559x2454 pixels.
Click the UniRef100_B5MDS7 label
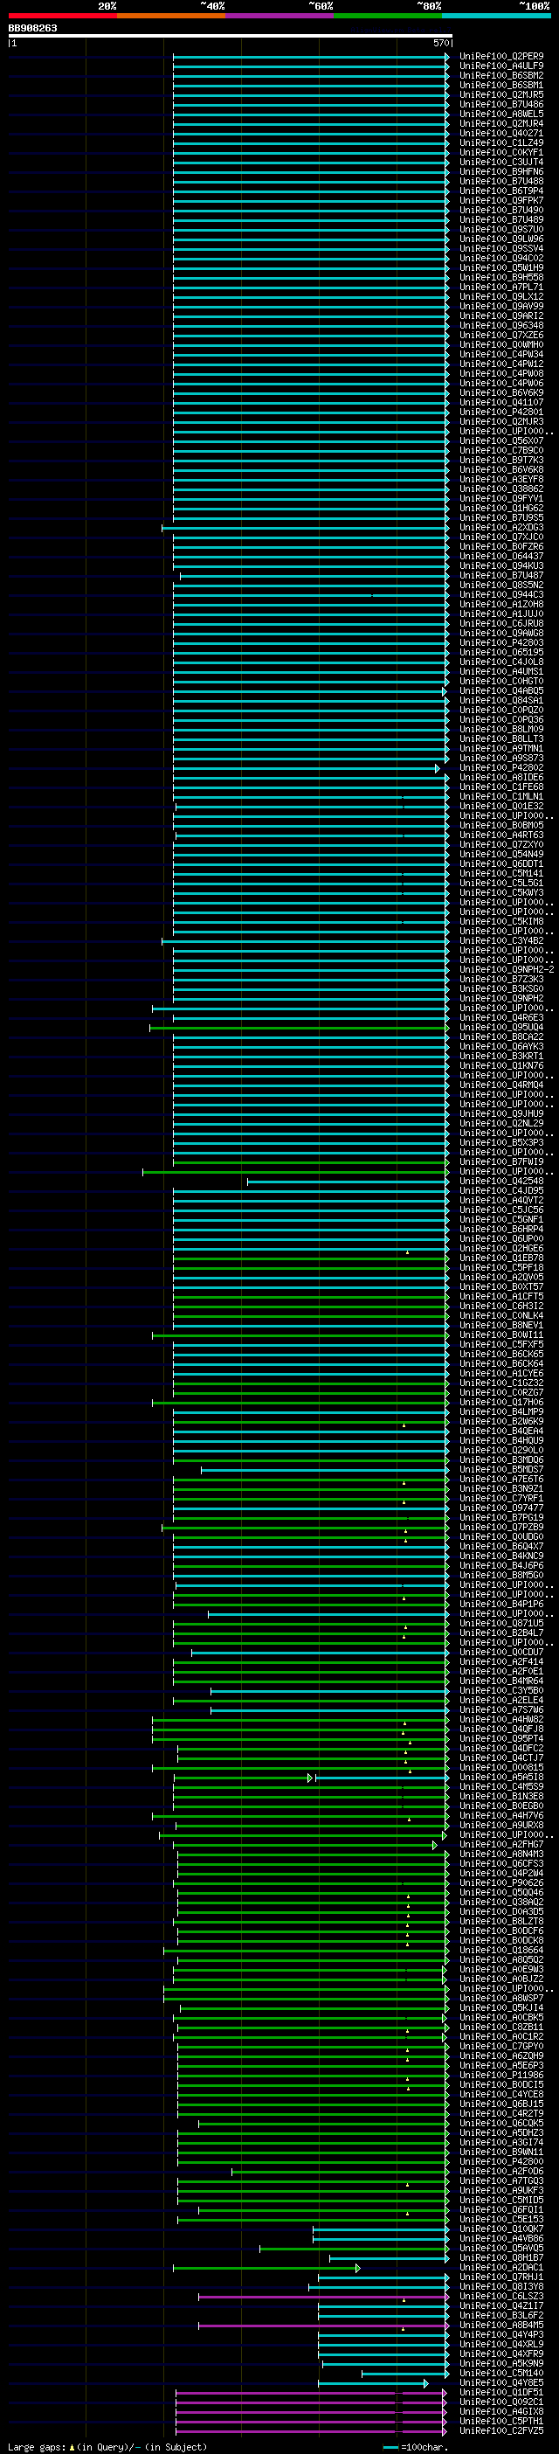[x=502, y=1470]
